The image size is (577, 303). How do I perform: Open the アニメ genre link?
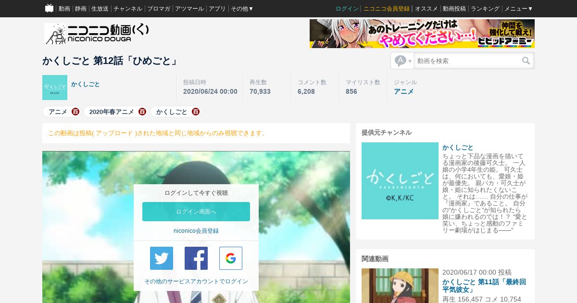coord(404,91)
